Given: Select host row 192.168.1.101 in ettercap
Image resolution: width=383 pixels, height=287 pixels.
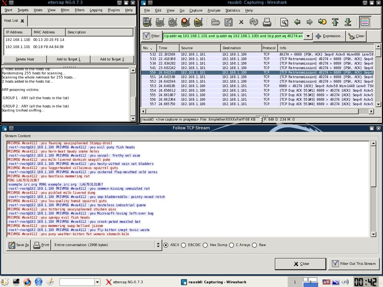Looking at the screenshot, I should pos(69,47).
